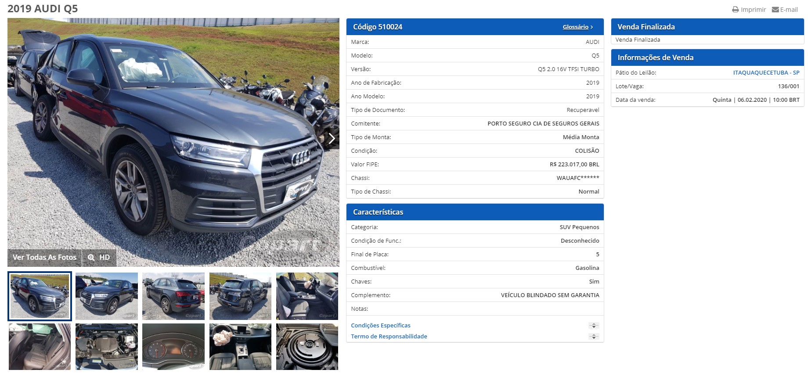Expand Condições Específicas section
This screenshot has width=808, height=377.
click(381, 325)
